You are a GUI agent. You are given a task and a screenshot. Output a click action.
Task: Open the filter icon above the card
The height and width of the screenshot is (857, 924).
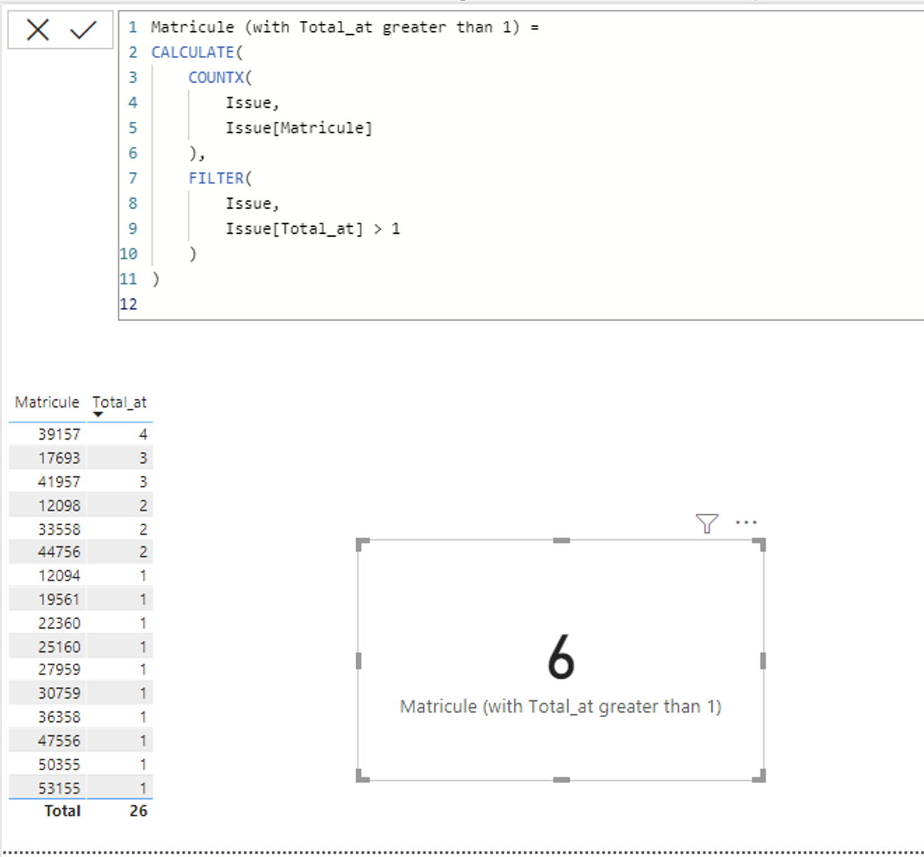click(x=707, y=523)
